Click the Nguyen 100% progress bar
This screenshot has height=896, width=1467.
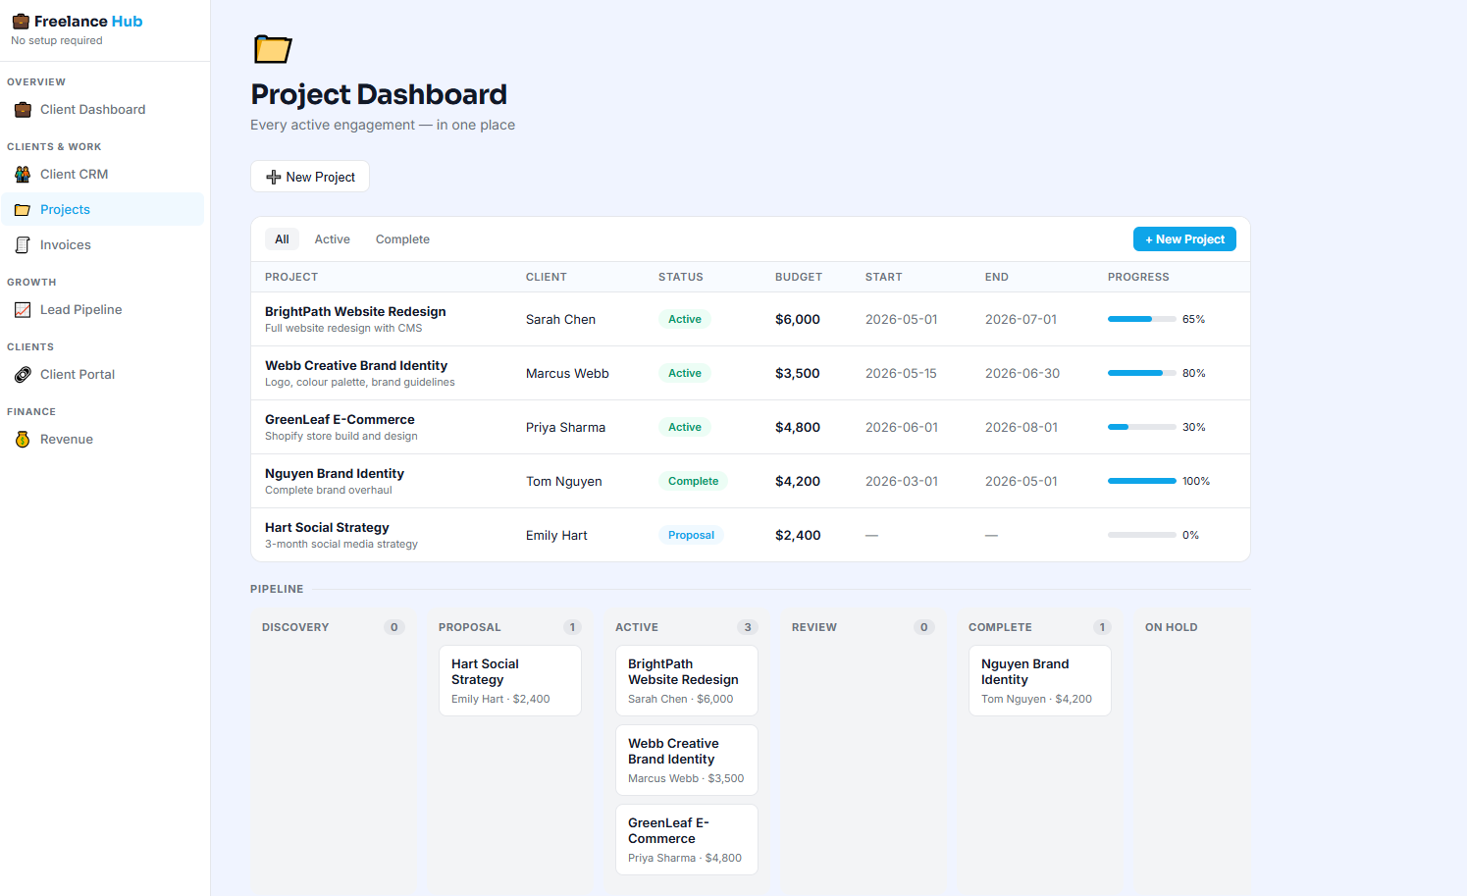pos(1142,481)
